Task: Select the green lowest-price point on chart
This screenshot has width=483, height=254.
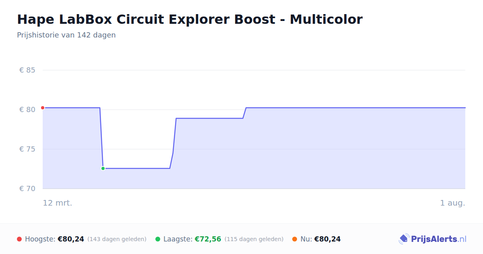Action: pyautogui.click(x=103, y=169)
